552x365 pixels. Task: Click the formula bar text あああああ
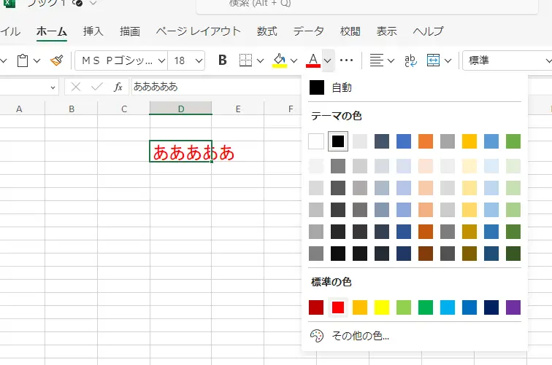point(156,87)
